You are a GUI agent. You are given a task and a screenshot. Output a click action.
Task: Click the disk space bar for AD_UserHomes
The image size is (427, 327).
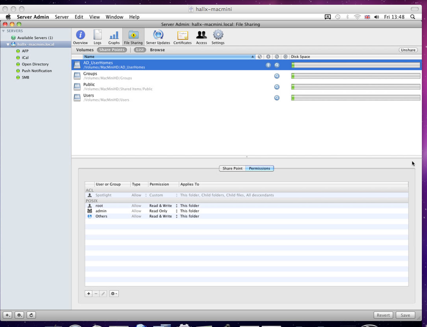coord(356,65)
